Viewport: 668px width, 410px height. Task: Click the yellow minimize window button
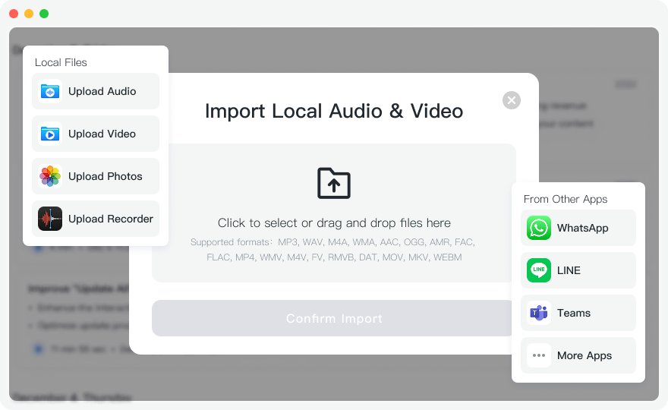29,14
